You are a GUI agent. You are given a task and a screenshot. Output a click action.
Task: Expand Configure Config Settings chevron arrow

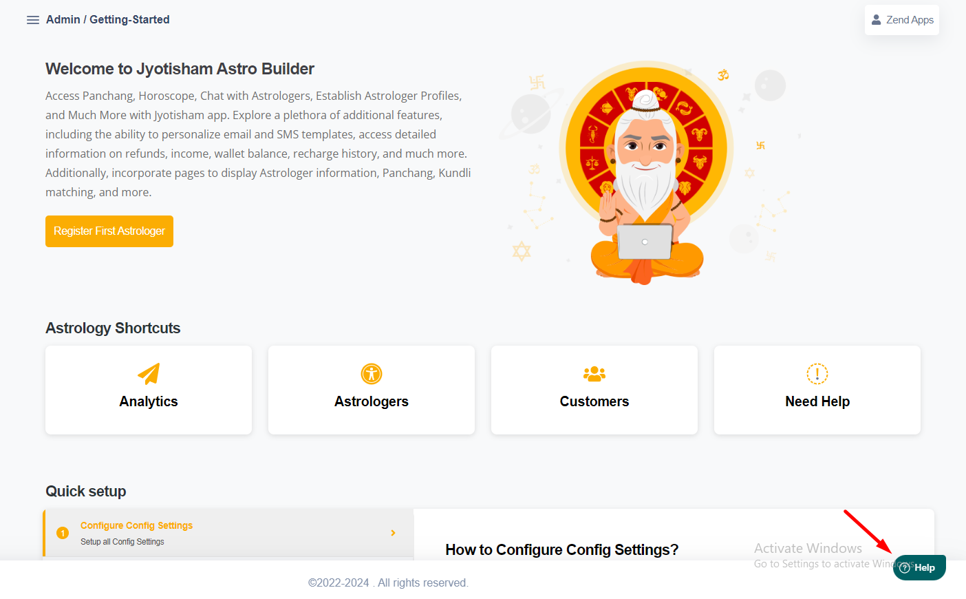(393, 533)
